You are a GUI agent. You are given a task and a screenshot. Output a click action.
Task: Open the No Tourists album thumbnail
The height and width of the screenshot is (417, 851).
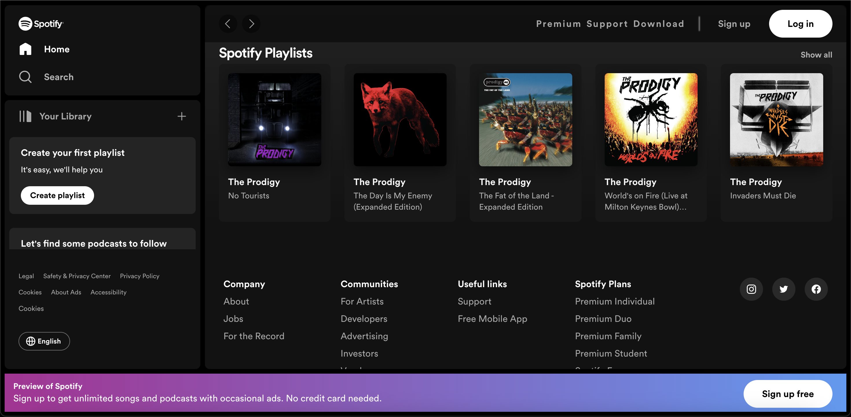pyautogui.click(x=274, y=119)
